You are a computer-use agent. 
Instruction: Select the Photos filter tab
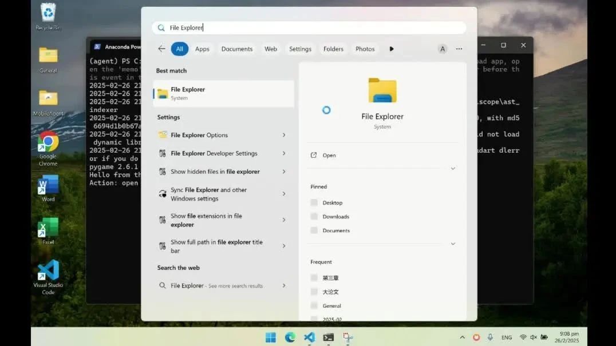coord(365,49)
